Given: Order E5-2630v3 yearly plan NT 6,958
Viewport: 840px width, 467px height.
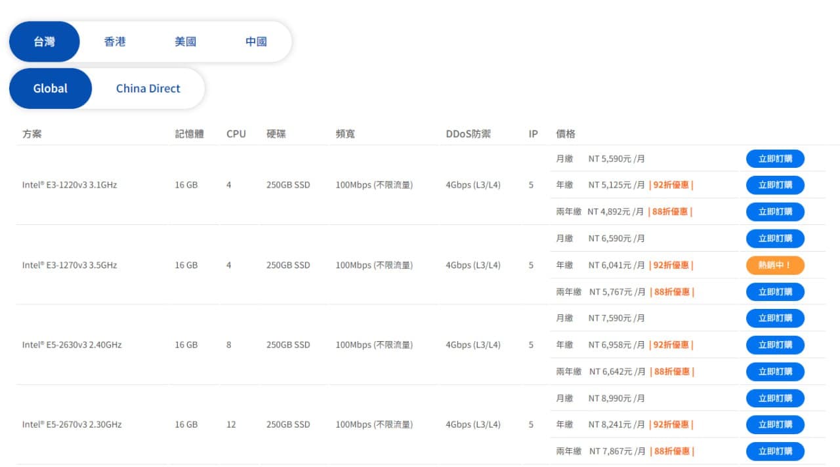Looking at the screenshot, I should pyautogui.click(x=775, y=345).
